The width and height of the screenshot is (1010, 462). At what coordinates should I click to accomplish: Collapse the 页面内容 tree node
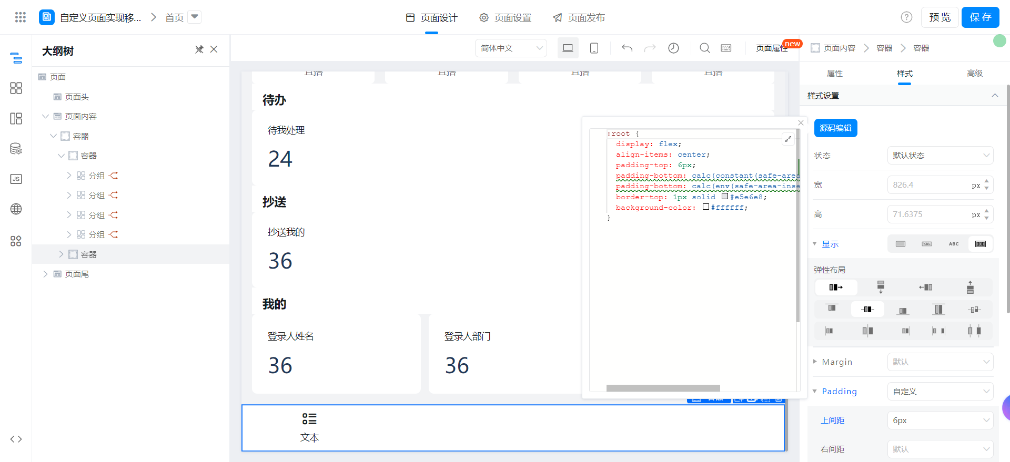[x=45, y=116]
